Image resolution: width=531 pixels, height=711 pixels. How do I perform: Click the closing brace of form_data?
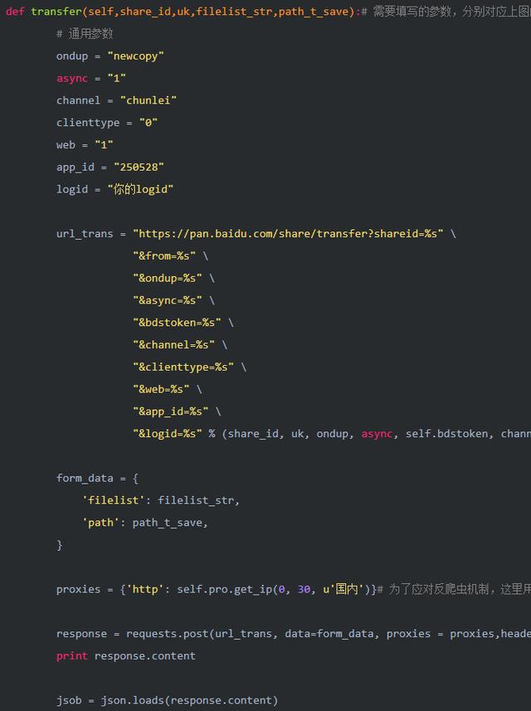(x=60, y=544)
